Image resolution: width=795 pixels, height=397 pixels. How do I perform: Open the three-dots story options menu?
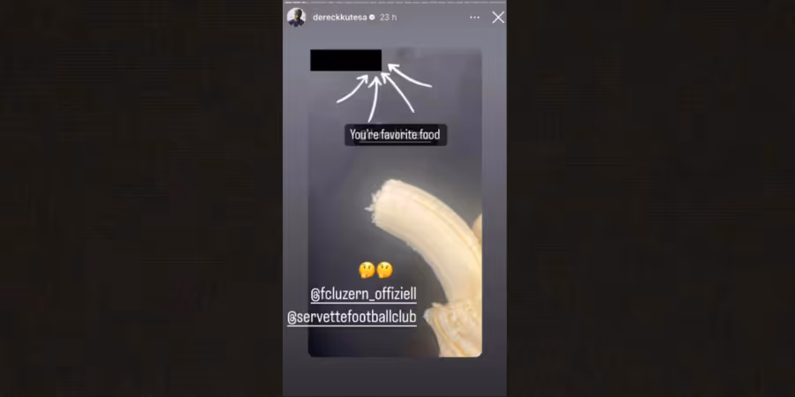pyautogui.click(x=474, y=18)
